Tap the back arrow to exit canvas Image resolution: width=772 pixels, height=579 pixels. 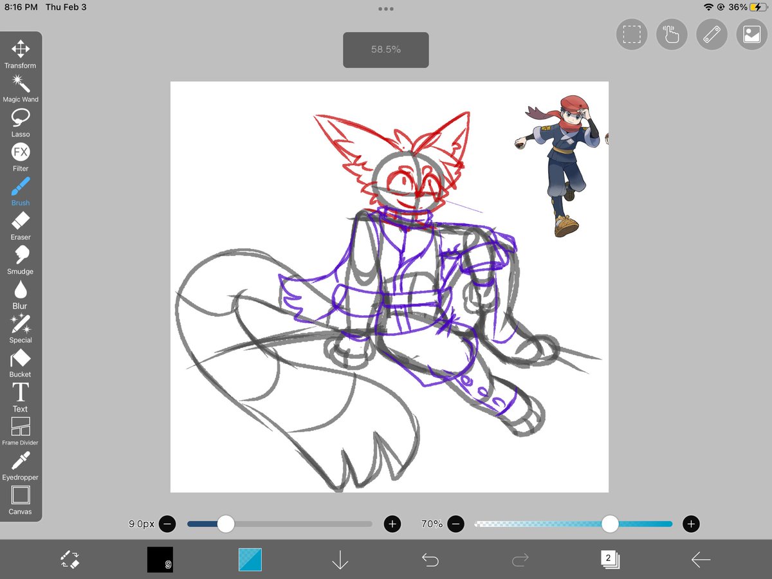(701, 560)
